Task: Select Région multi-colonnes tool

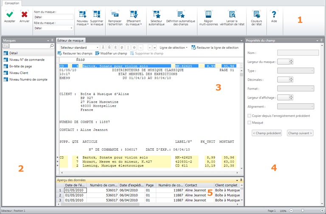Action: (x=208, y=14)
